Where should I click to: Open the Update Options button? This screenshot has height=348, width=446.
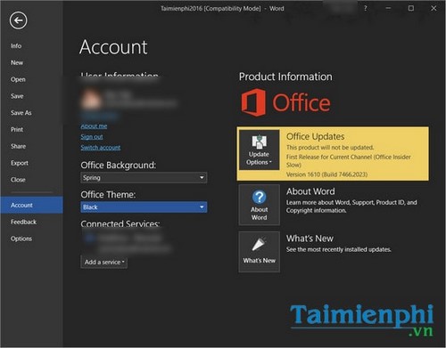259,150
